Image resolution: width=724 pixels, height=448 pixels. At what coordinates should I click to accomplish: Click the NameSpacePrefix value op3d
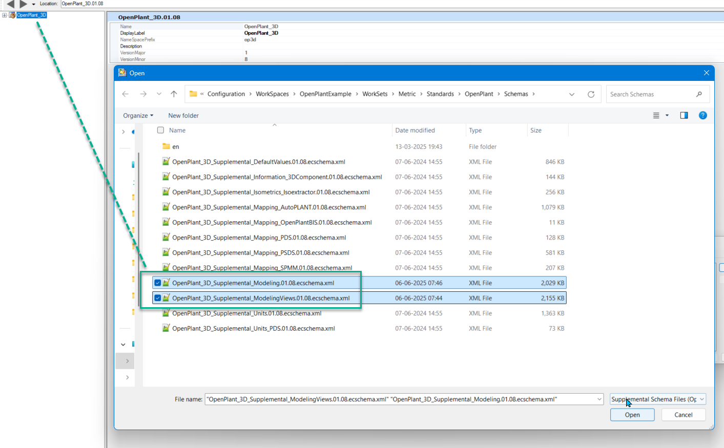pos(250,40)
